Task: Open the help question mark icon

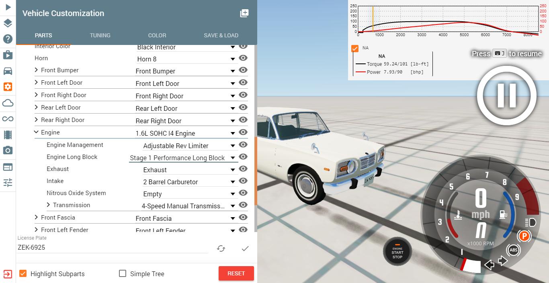Action: [8, 39]
